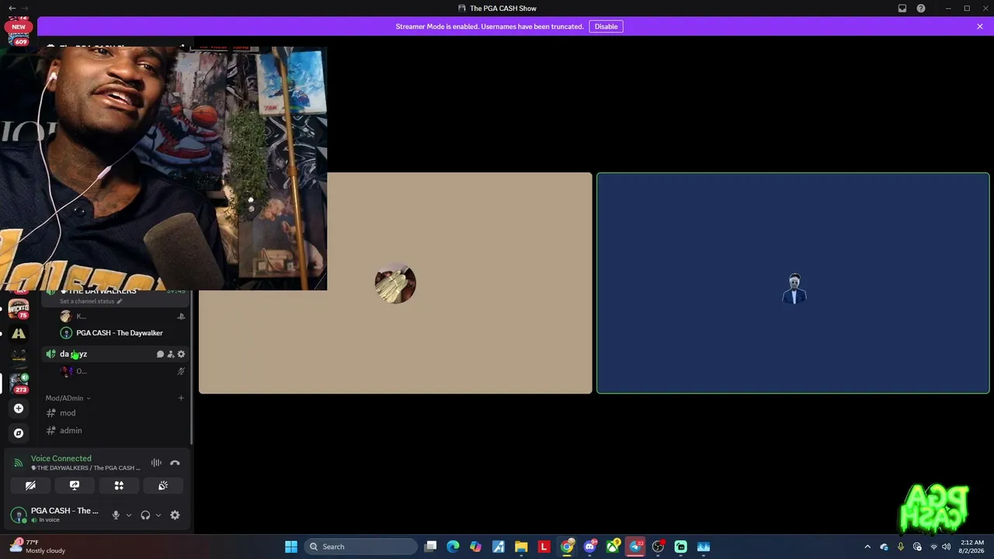Select voice user with PlayStation icon
The image size is (994, 559).
(x=123, y=316)
